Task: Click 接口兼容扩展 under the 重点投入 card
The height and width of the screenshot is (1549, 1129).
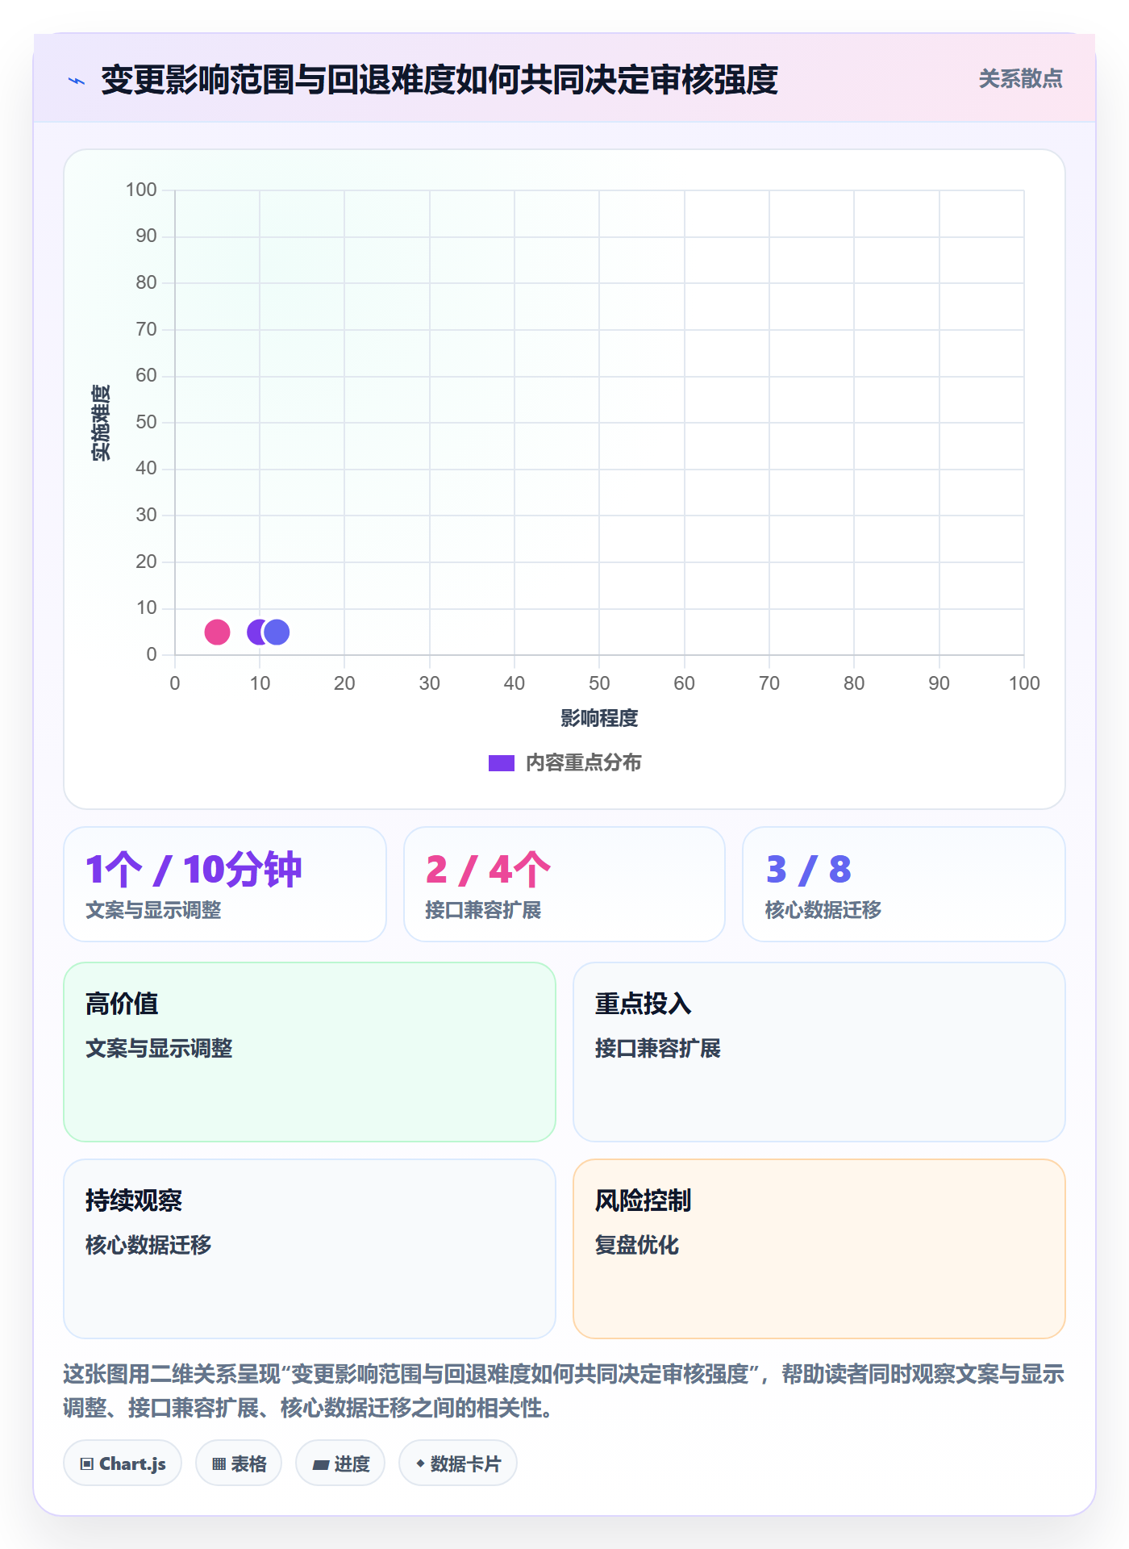Action: 658,1048
